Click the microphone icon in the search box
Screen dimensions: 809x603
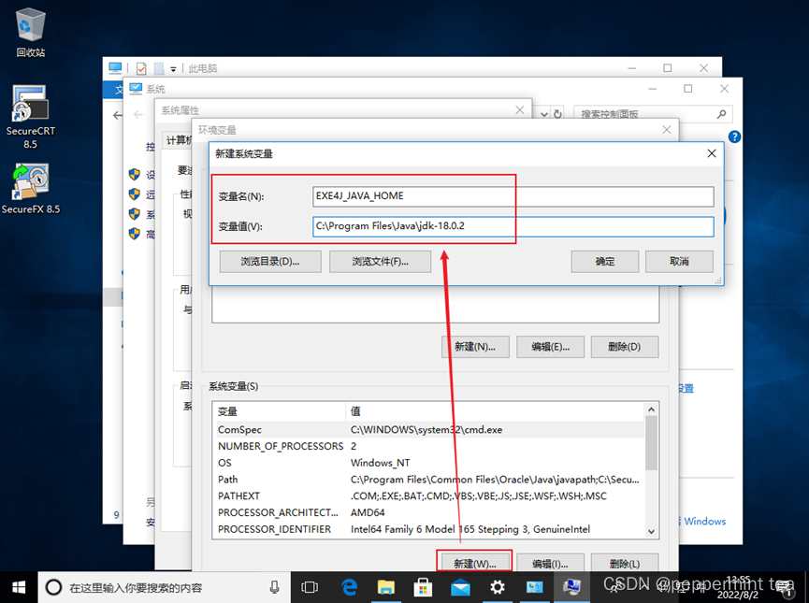point(273,587)
